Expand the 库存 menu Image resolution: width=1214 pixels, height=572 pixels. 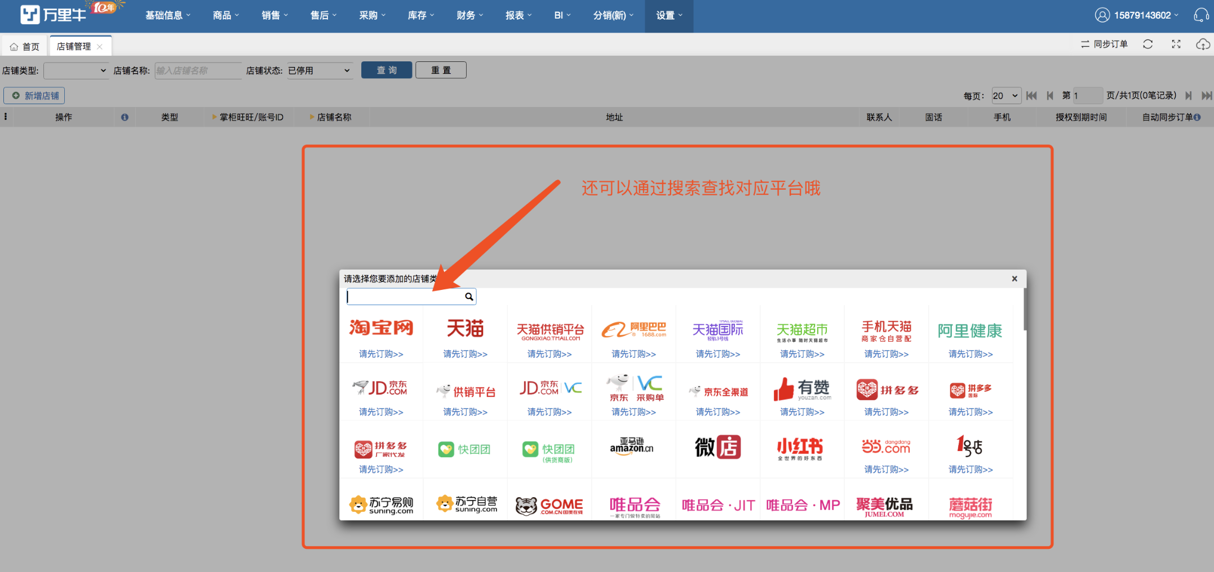(x=420, y=15)
